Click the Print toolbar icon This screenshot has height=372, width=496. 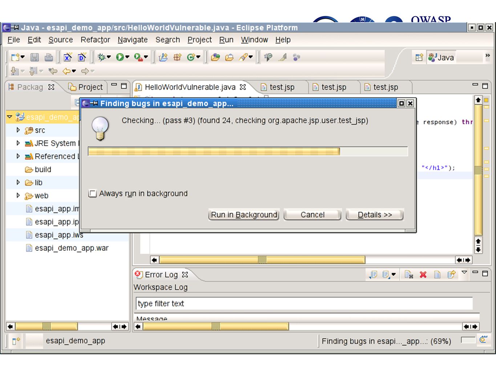[49, 57]
